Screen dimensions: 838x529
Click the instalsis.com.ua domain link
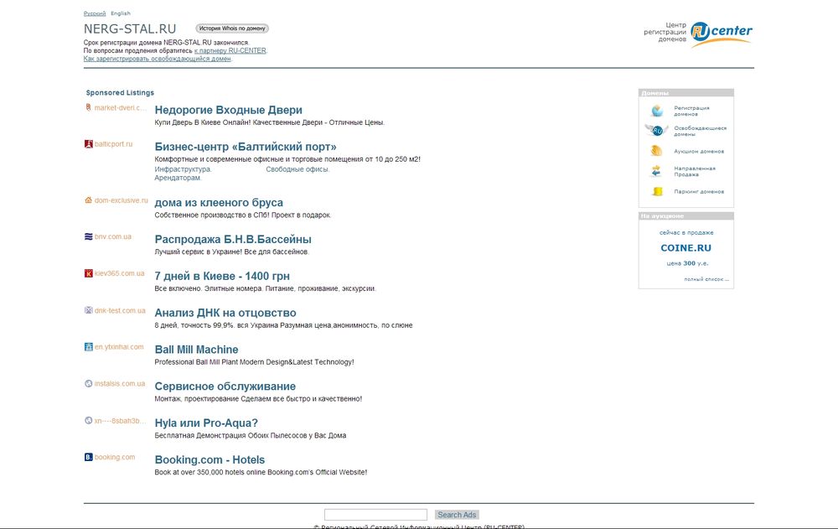click(120, 383)
